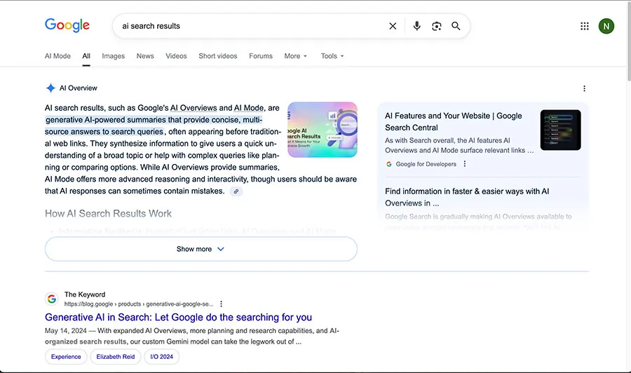Clear the search box text
The width and height of the screenshot is (631, 373).
pos(393,26)
